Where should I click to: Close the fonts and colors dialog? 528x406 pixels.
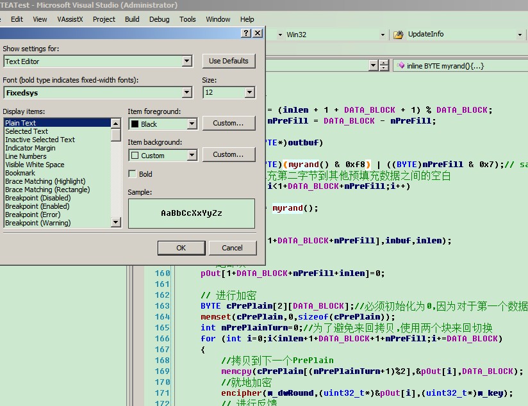tap(258, 33)
